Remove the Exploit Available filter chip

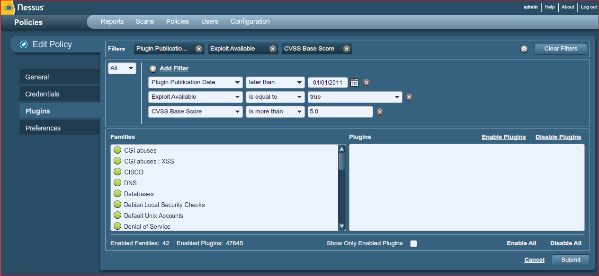273,49
